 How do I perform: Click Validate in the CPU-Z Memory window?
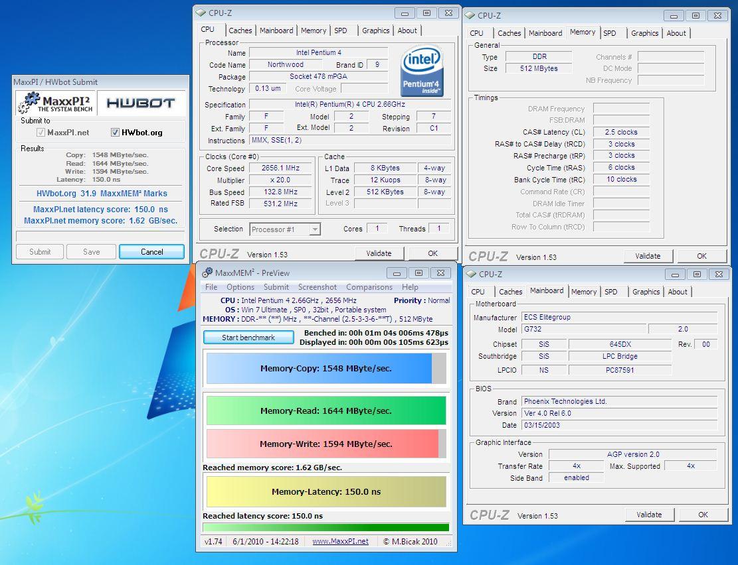648,256
